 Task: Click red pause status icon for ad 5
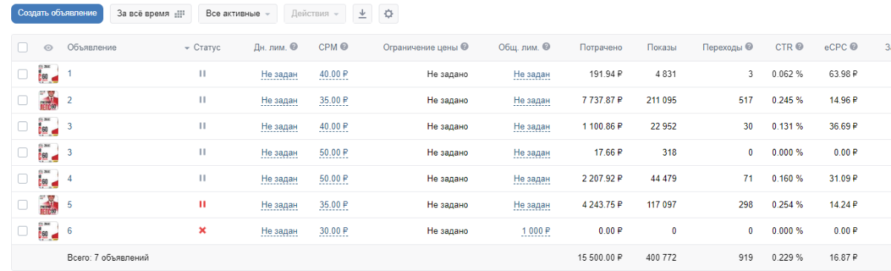pyautogui.click(x=202, y=204)
